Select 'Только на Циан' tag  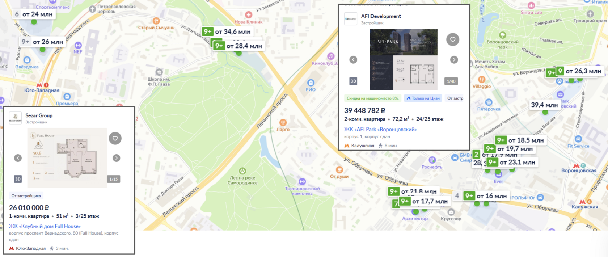[423, 98]
